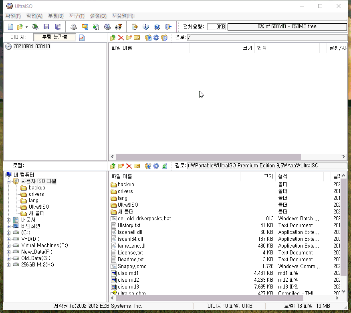Open the dropdown arrow beside Open icon
Image resolution: width=351 pixels, height=313 pixels.
(26, 27)
